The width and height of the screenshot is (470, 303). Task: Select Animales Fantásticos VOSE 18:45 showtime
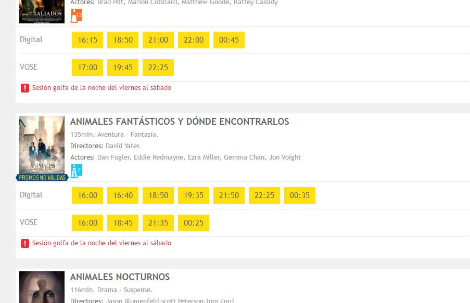click(123, 223)
